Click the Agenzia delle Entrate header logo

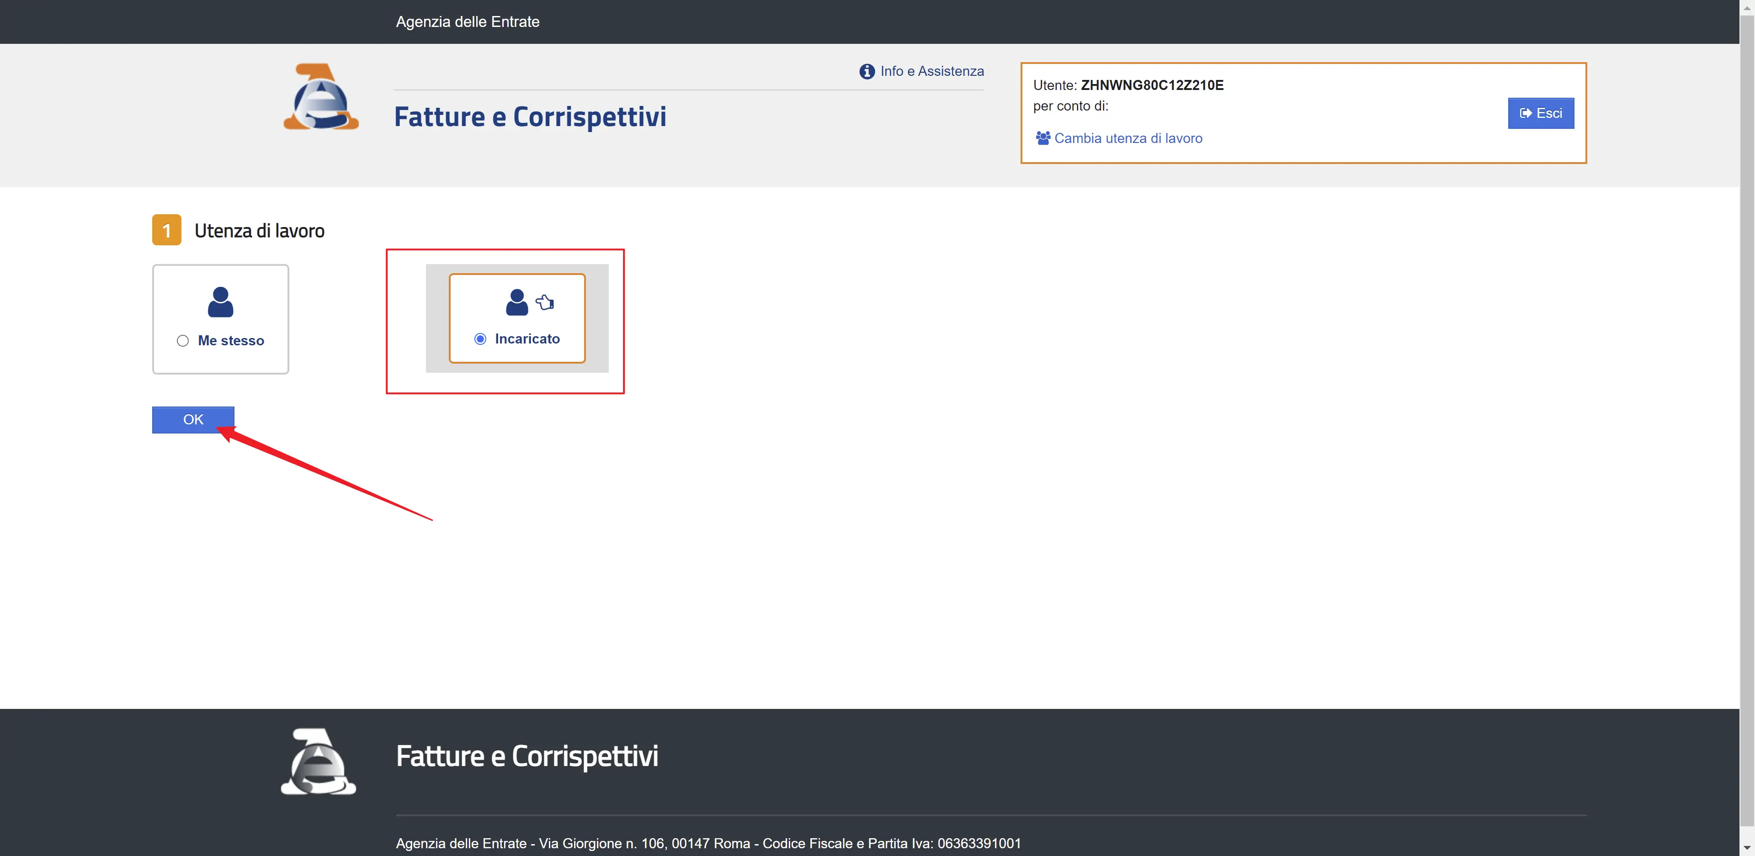point(321,97)
